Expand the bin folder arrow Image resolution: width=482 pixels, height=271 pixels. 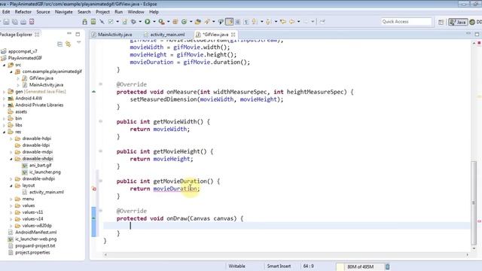pyautogui.click(x=5, y=118)
